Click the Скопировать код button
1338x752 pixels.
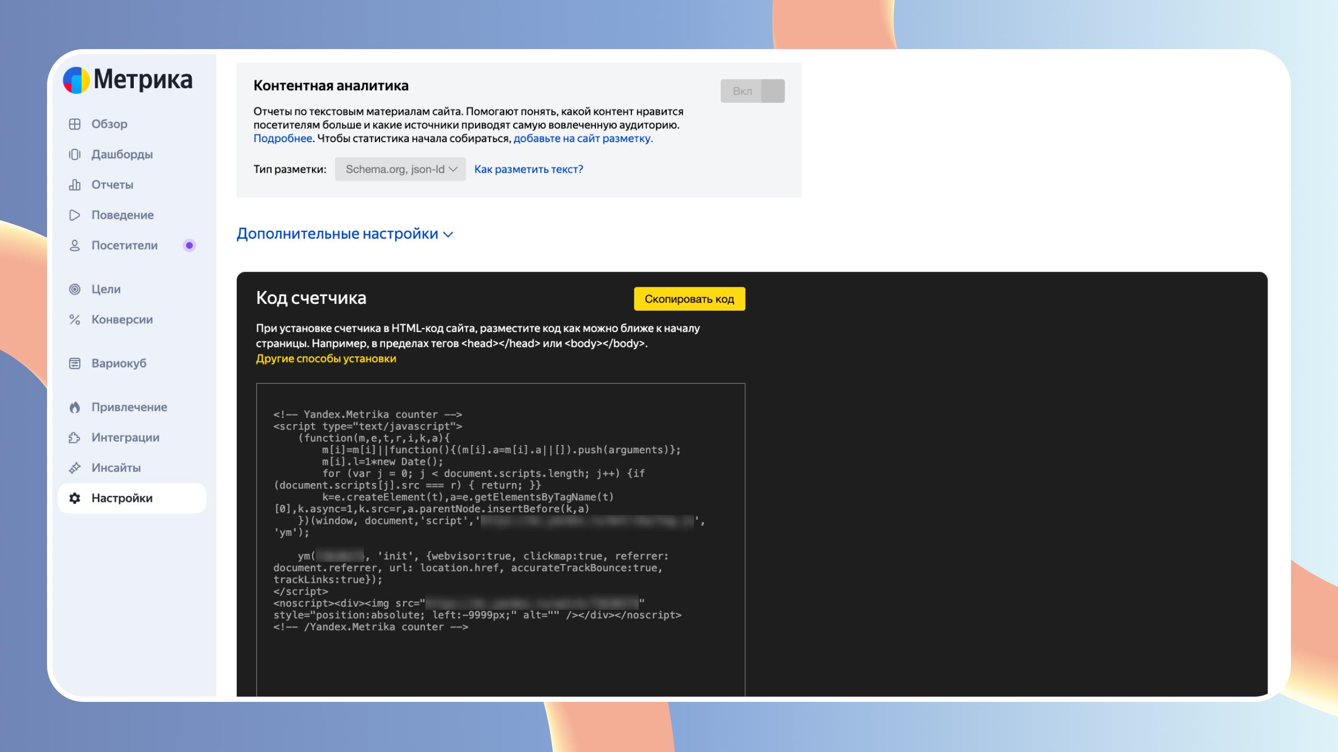click(689, 299)
